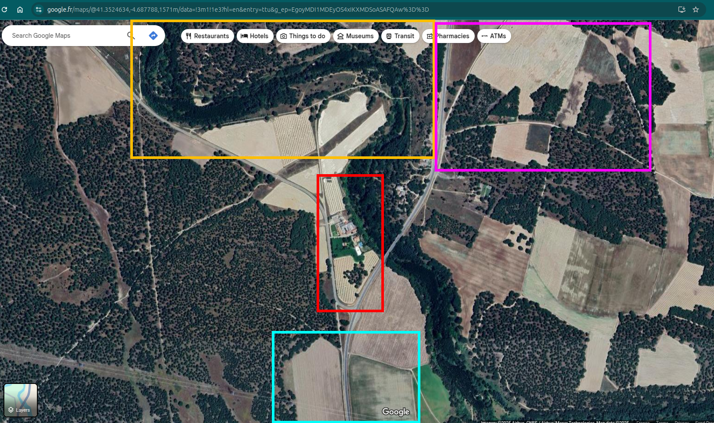Click the site information icon in address bar
714x423 pixels.
point(38,9)
